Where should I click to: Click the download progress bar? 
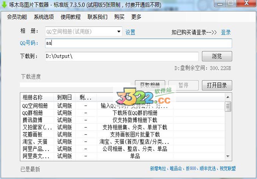click(75, 85)
